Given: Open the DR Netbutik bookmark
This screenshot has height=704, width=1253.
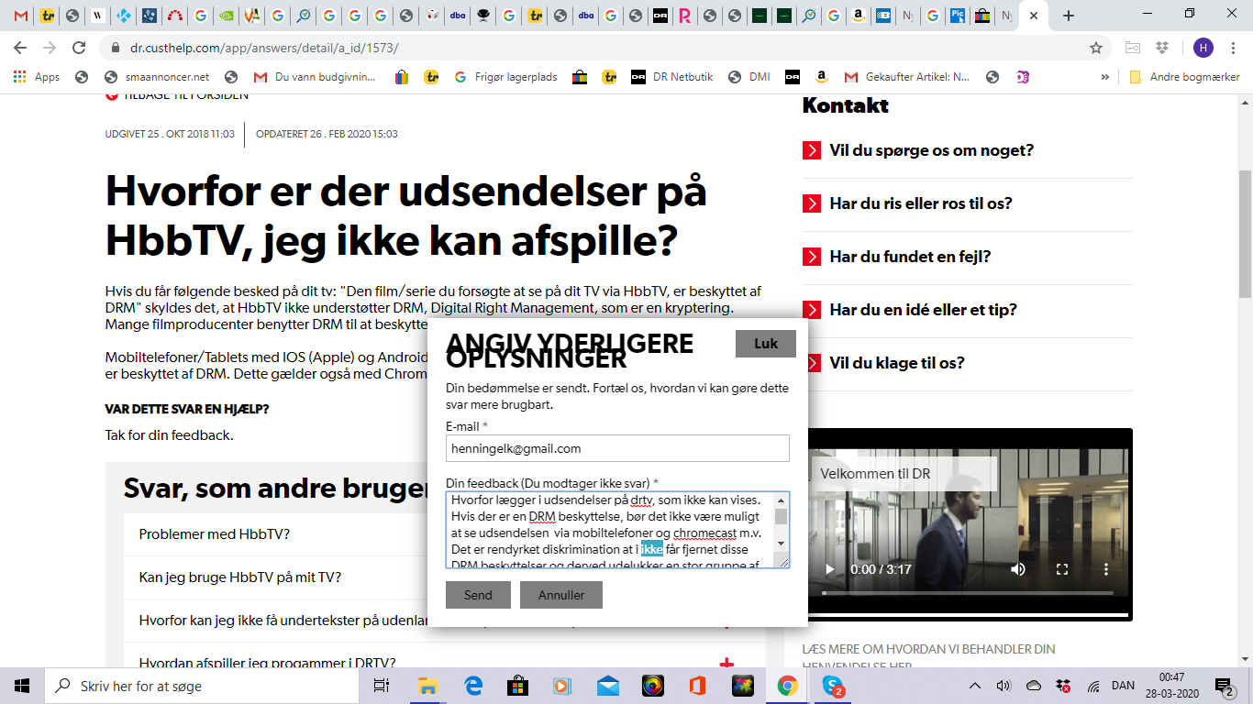Looking at the screenshot, I should [671, 77].
